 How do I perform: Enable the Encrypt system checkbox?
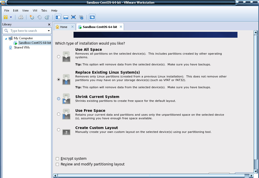[57, 159]
